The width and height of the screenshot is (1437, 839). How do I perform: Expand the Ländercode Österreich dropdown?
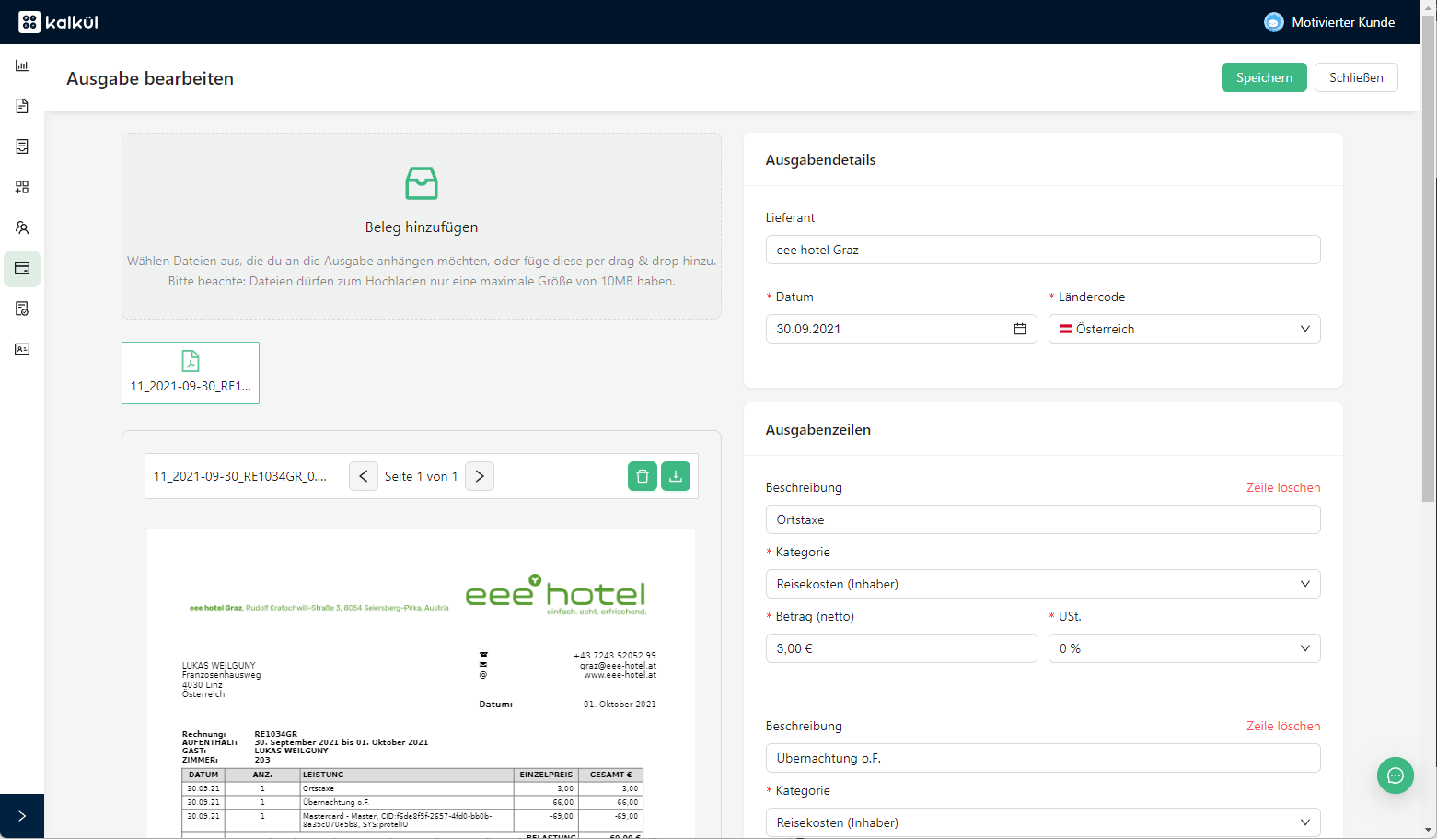[x=1184, y=329]
